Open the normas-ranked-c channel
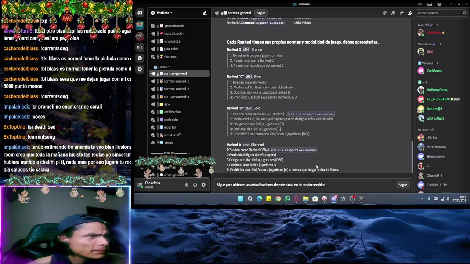Image resolution: width=470 pixels, height=264 pixels. click(x=179, y=81)
